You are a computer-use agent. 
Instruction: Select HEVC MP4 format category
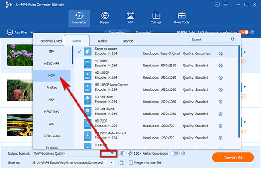52,63
